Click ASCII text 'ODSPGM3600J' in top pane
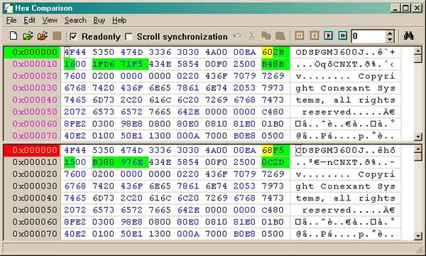The width and height of the screenshot is (426, 256). [x=329, y=52]
